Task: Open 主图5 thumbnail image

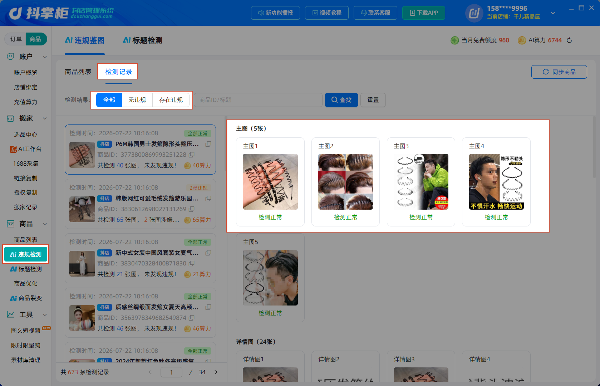Action: (270, 278)
